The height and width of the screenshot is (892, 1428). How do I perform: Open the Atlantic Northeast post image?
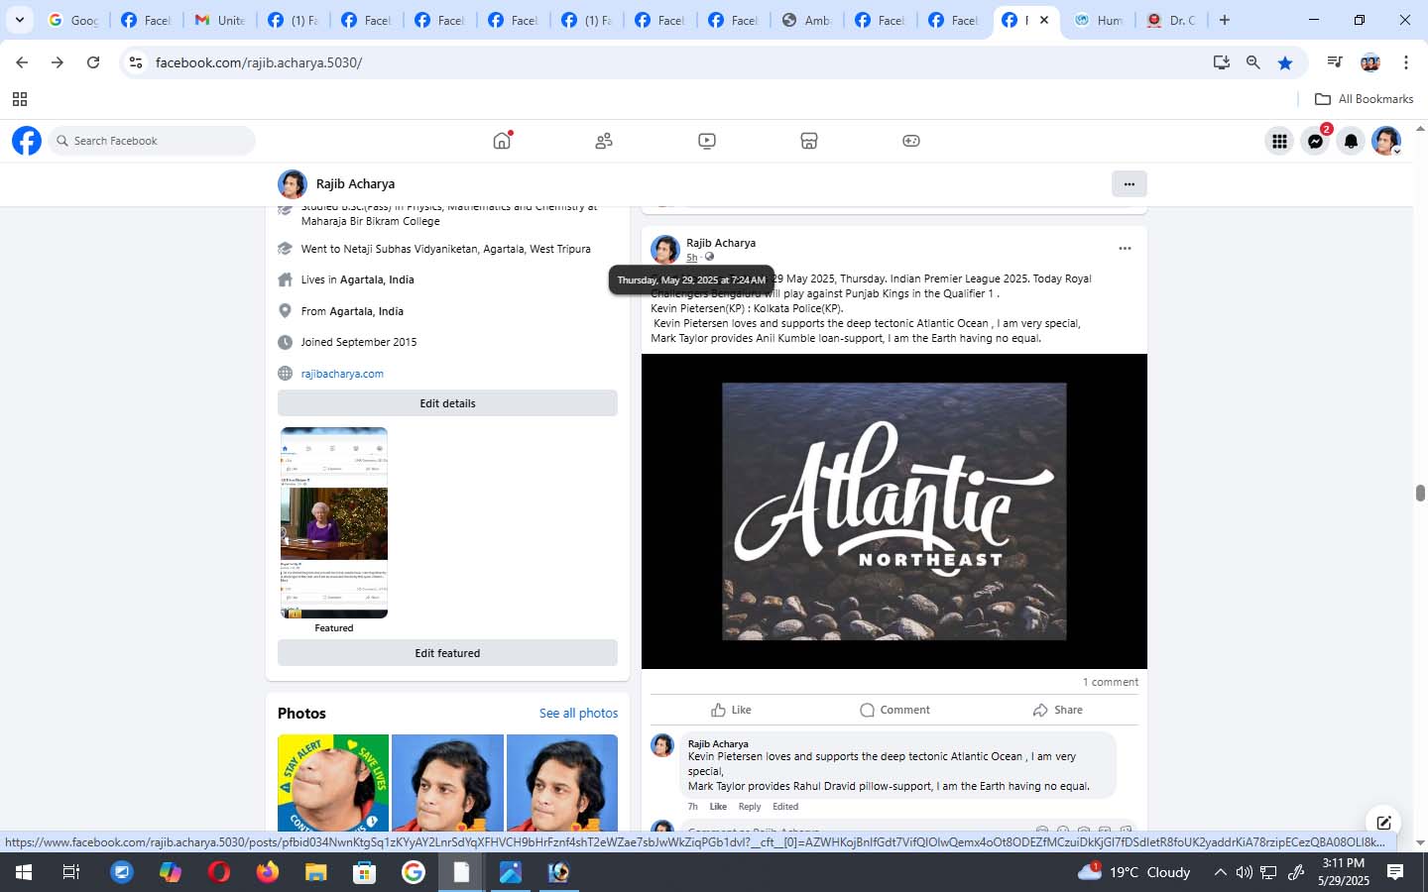pos(894,511)
